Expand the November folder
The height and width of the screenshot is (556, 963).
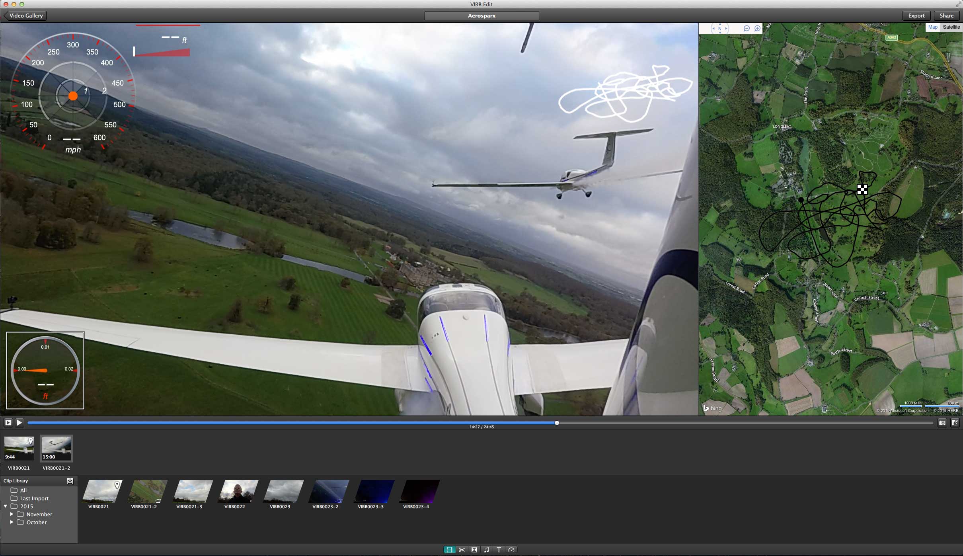pyautogui.click(x=12, y=514)
